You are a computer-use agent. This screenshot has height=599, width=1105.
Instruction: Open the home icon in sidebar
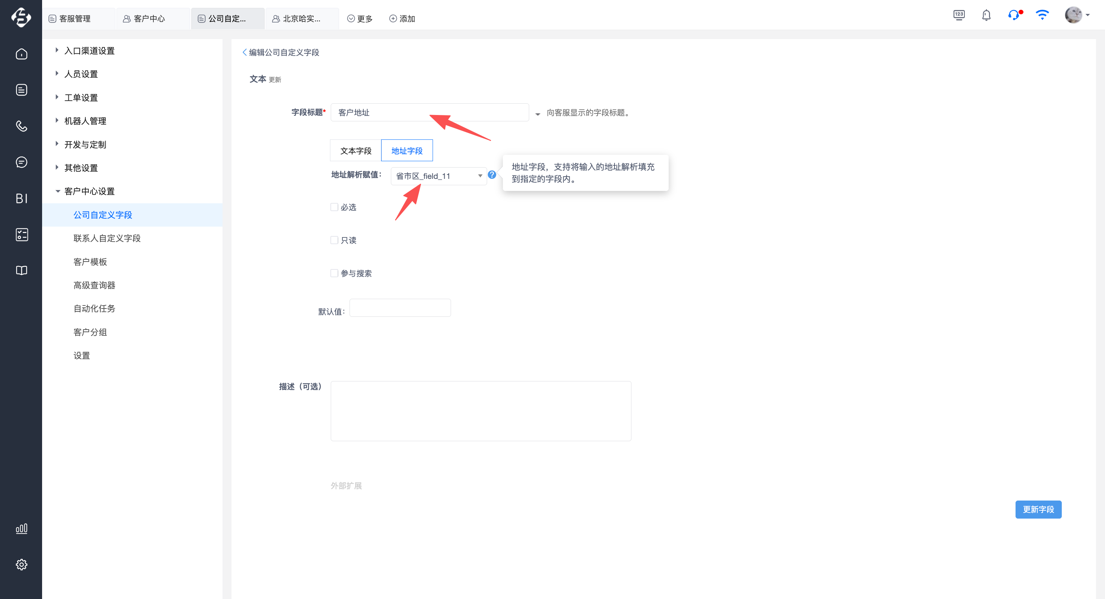(x=21, y=54)
